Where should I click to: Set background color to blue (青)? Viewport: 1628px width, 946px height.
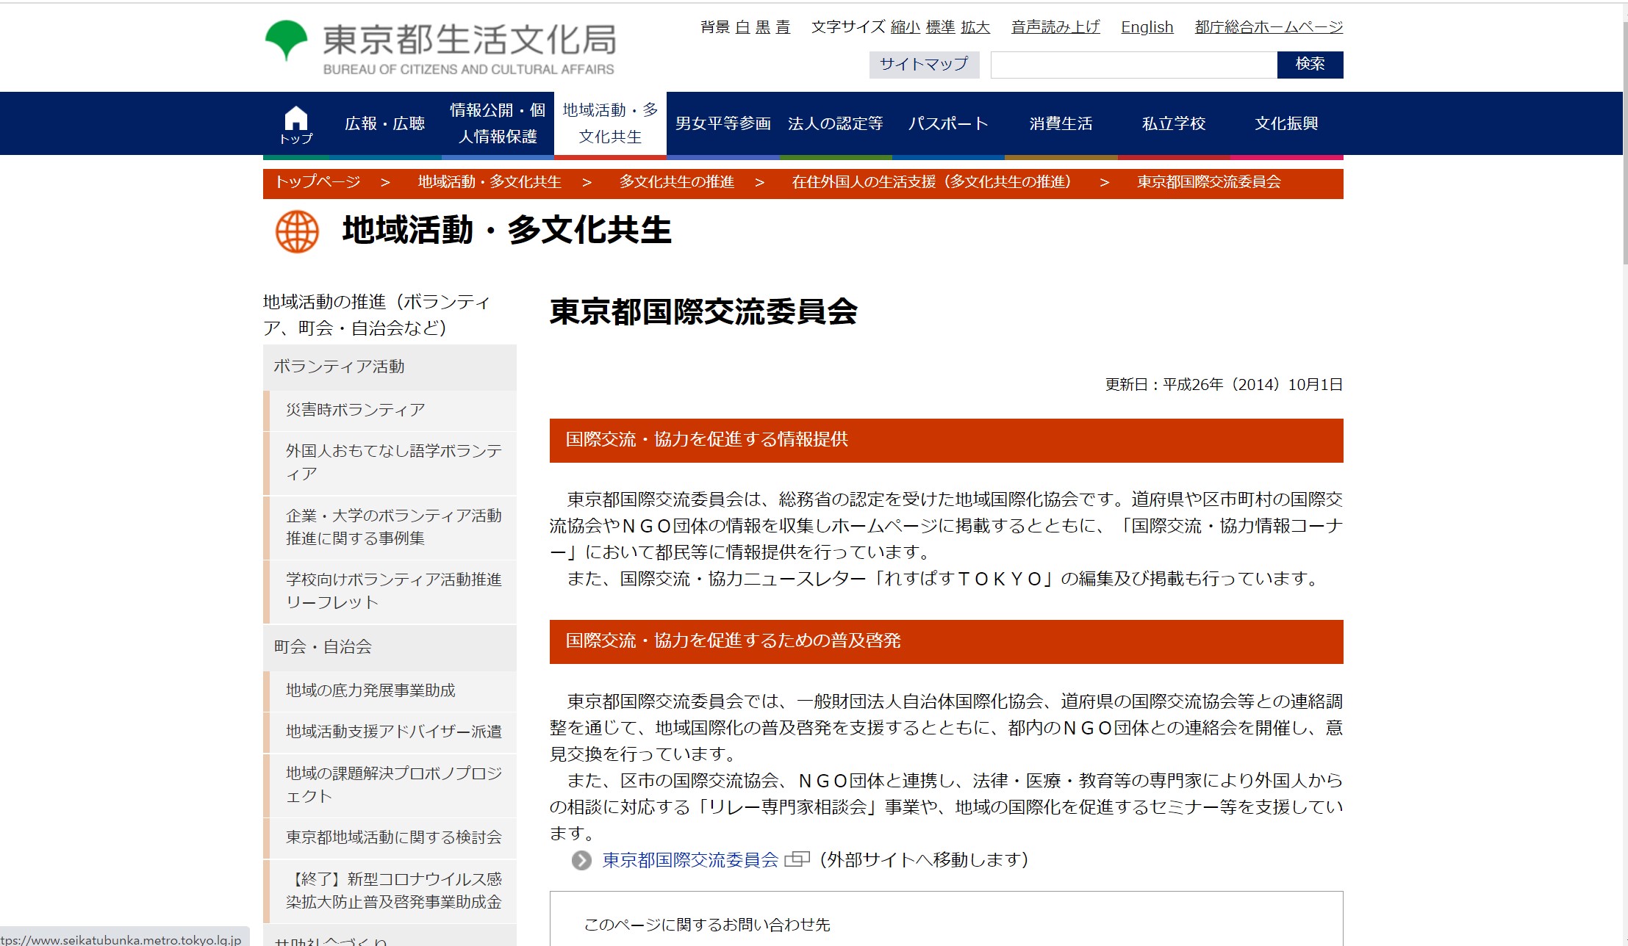click(783, 27)
